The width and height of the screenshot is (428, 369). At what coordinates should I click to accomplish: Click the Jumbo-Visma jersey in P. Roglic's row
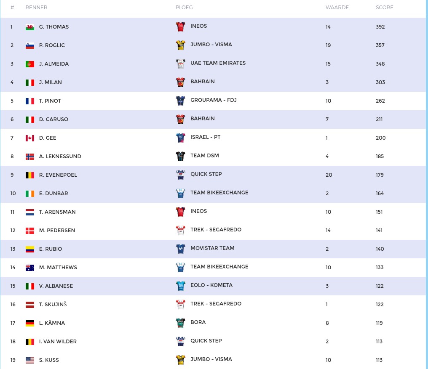[180, 45]
